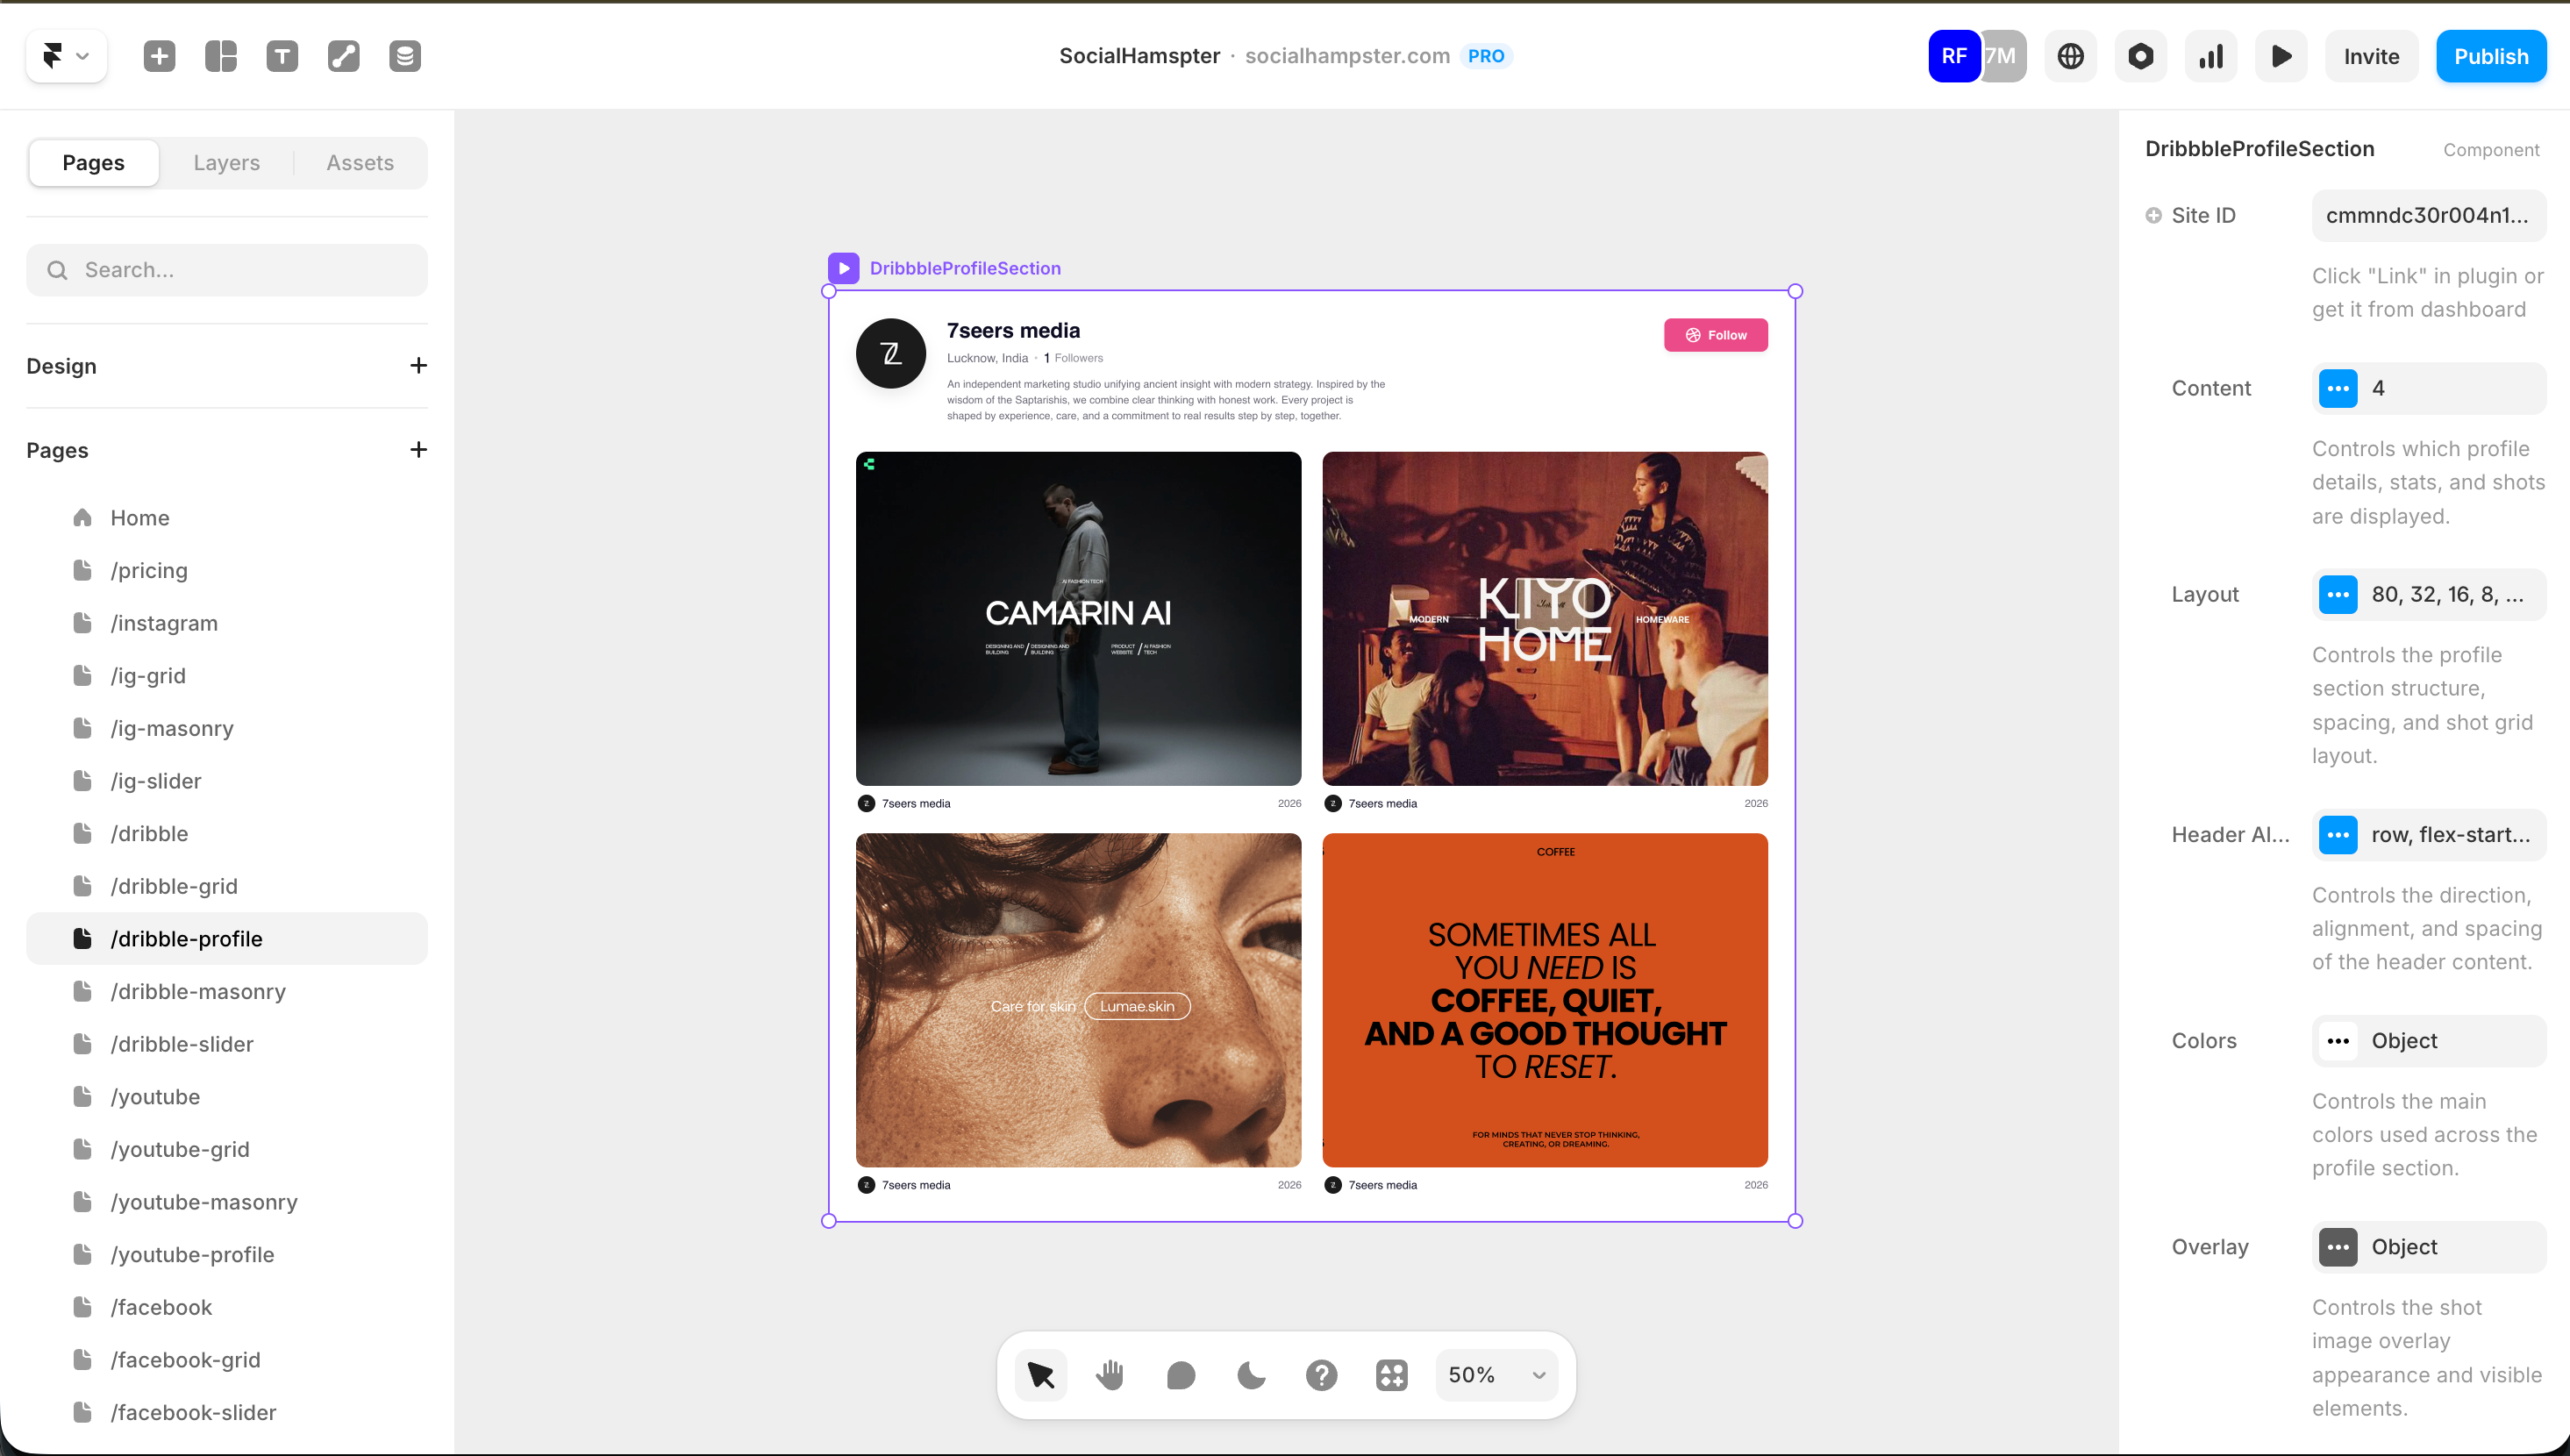Viewport: 2570px width, 1456px height.
Task: Preview the site with play button
Action: tap(2281, 56)
